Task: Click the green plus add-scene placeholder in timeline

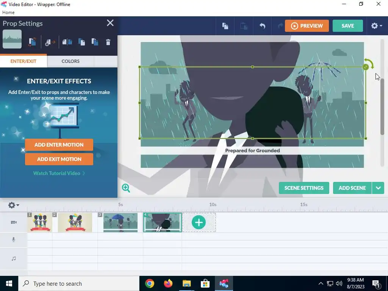Action: pos(199,222)
